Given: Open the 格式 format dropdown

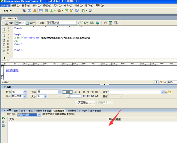Looking at the screenshot, I should pyautogui.click(x=19, y=92).
